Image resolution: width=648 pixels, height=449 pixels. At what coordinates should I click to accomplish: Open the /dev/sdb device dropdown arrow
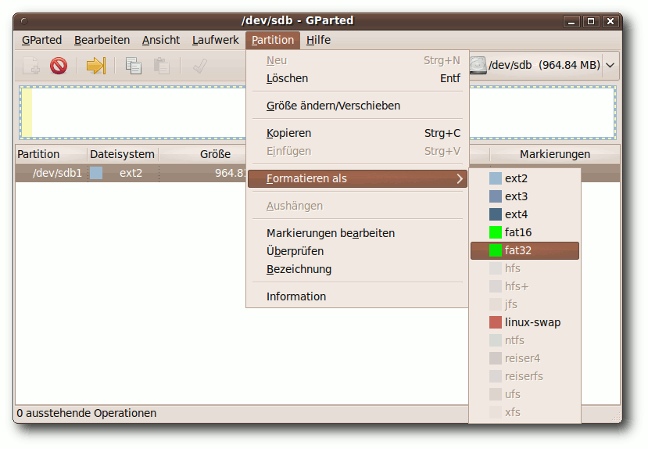[610, 66]
